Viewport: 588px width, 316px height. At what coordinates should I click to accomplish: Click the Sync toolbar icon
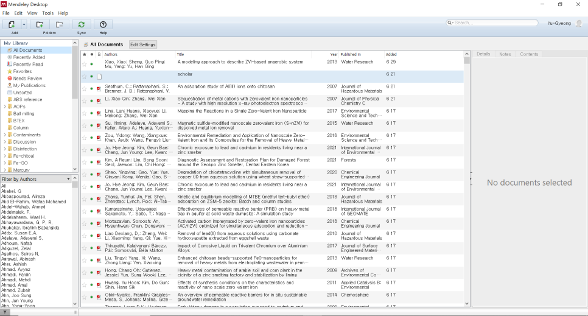click(82, 24)
